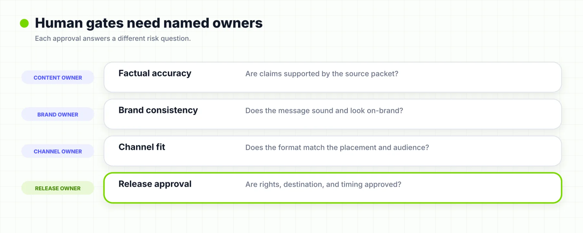Click the Release approval heading
583x233 pixels.
point(155,184)
